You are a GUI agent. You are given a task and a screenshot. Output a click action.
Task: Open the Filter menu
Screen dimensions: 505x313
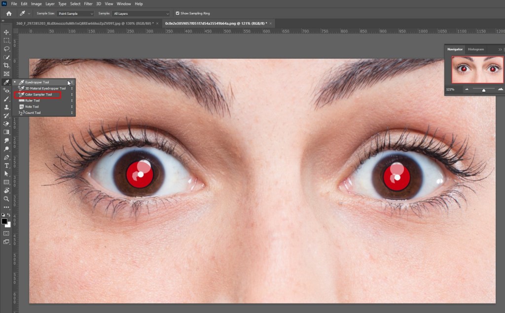point(88,3)
